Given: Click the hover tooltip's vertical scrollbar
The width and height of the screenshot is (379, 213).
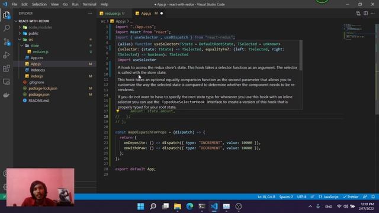Looking at the screenshot, I should [x=301, y=56].
